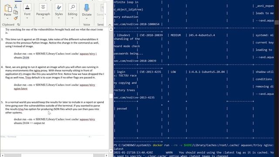Image resolution: width=279 pixels, height=157 pixels.
Task: Expand the Paste options dropdown arrow
Action: pos(7,18)
